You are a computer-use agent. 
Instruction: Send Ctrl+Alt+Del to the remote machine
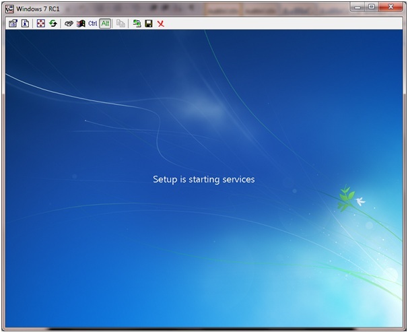pos(69,24)
